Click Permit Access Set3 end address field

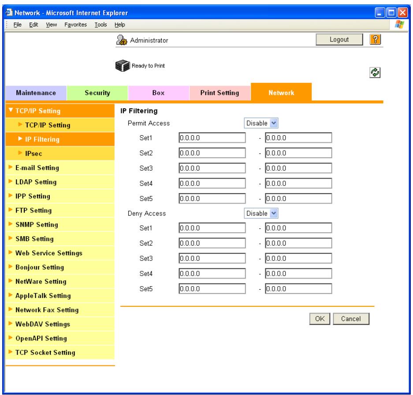[x=298, y=168]
